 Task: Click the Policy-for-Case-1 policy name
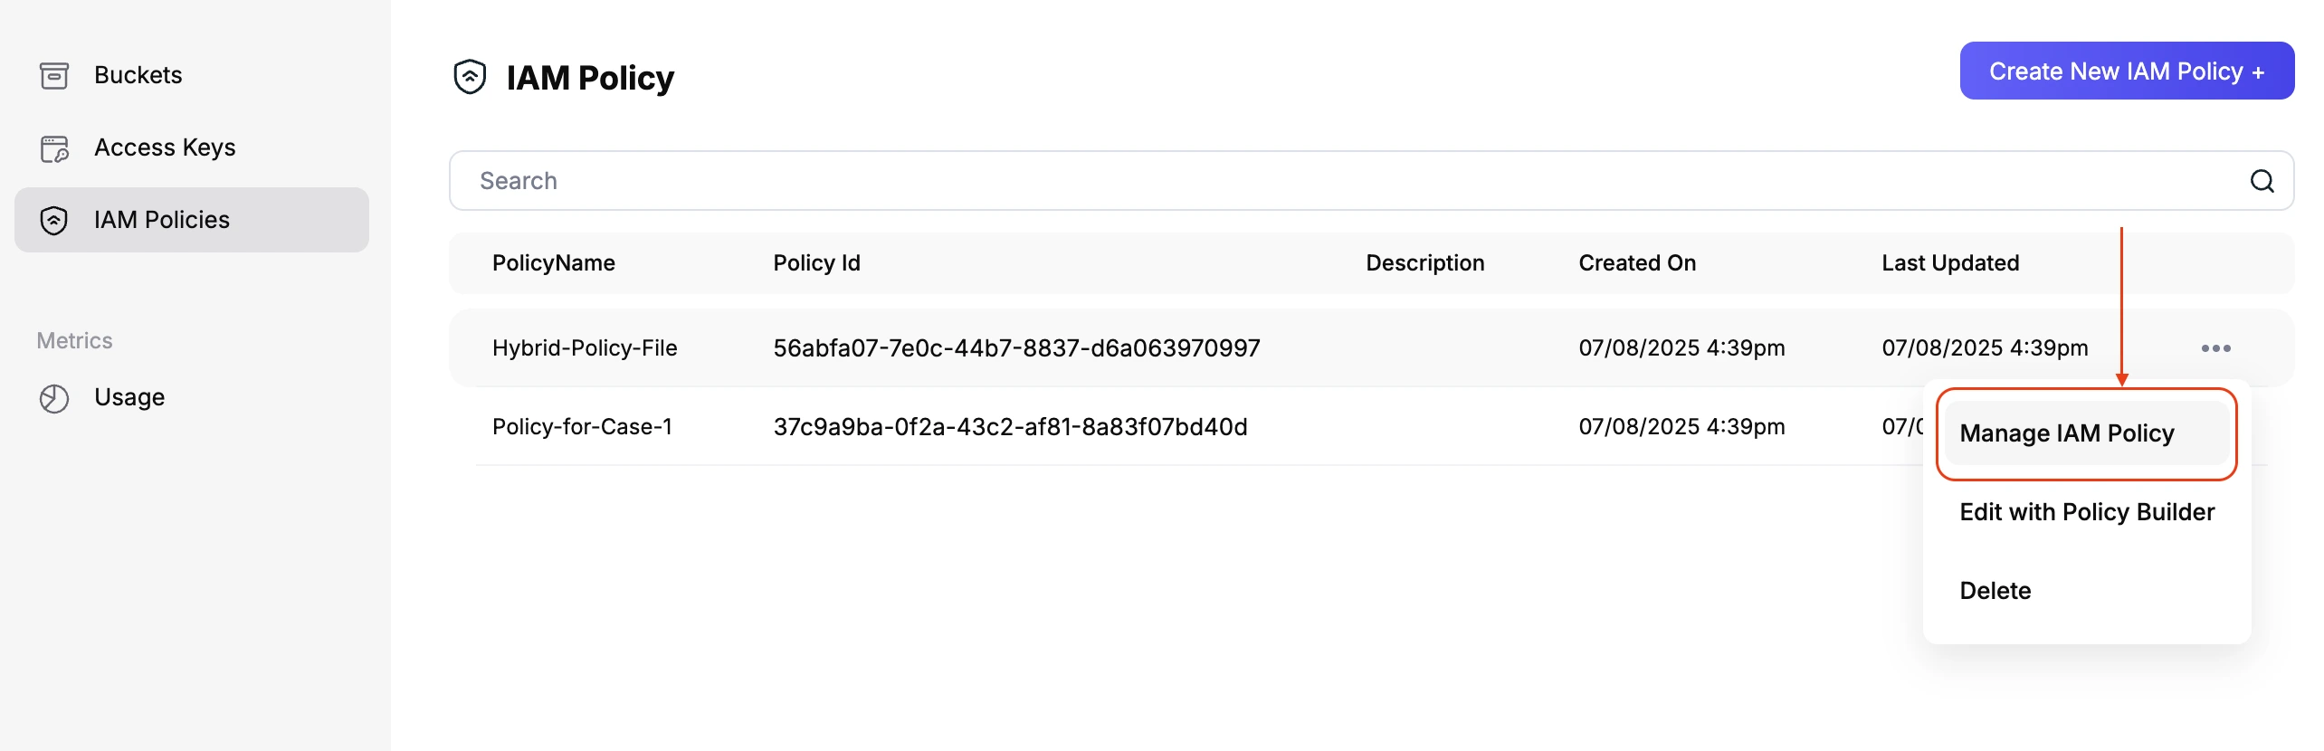point(582,427)
